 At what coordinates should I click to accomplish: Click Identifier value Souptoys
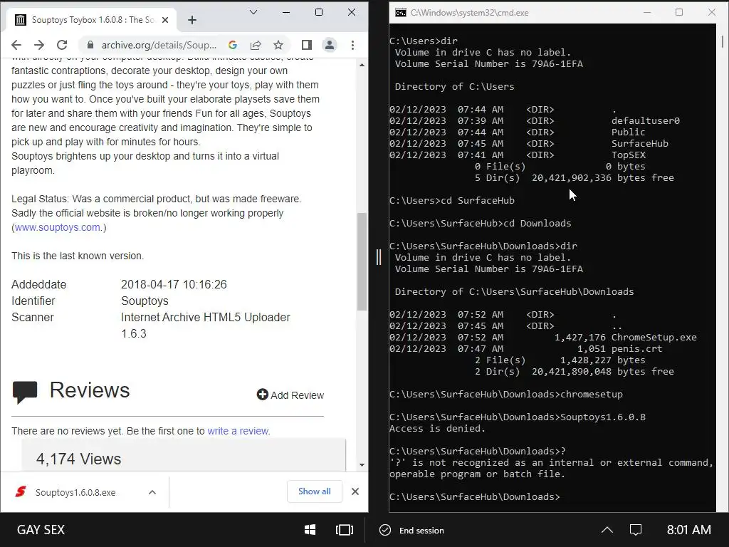point(145,301)
